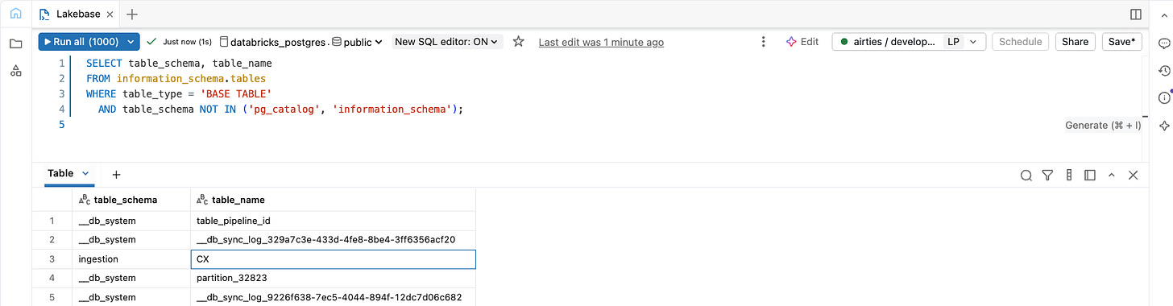Select the 'ingestion' schema cell
1173x306 pixels.
131,259
